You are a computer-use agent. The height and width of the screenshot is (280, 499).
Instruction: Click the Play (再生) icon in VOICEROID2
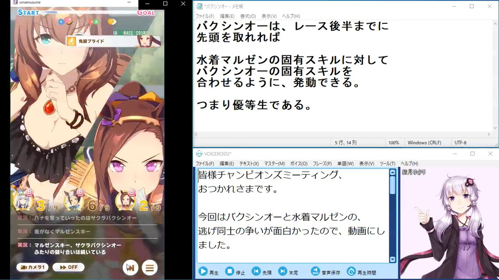click(x=203, y=271)
